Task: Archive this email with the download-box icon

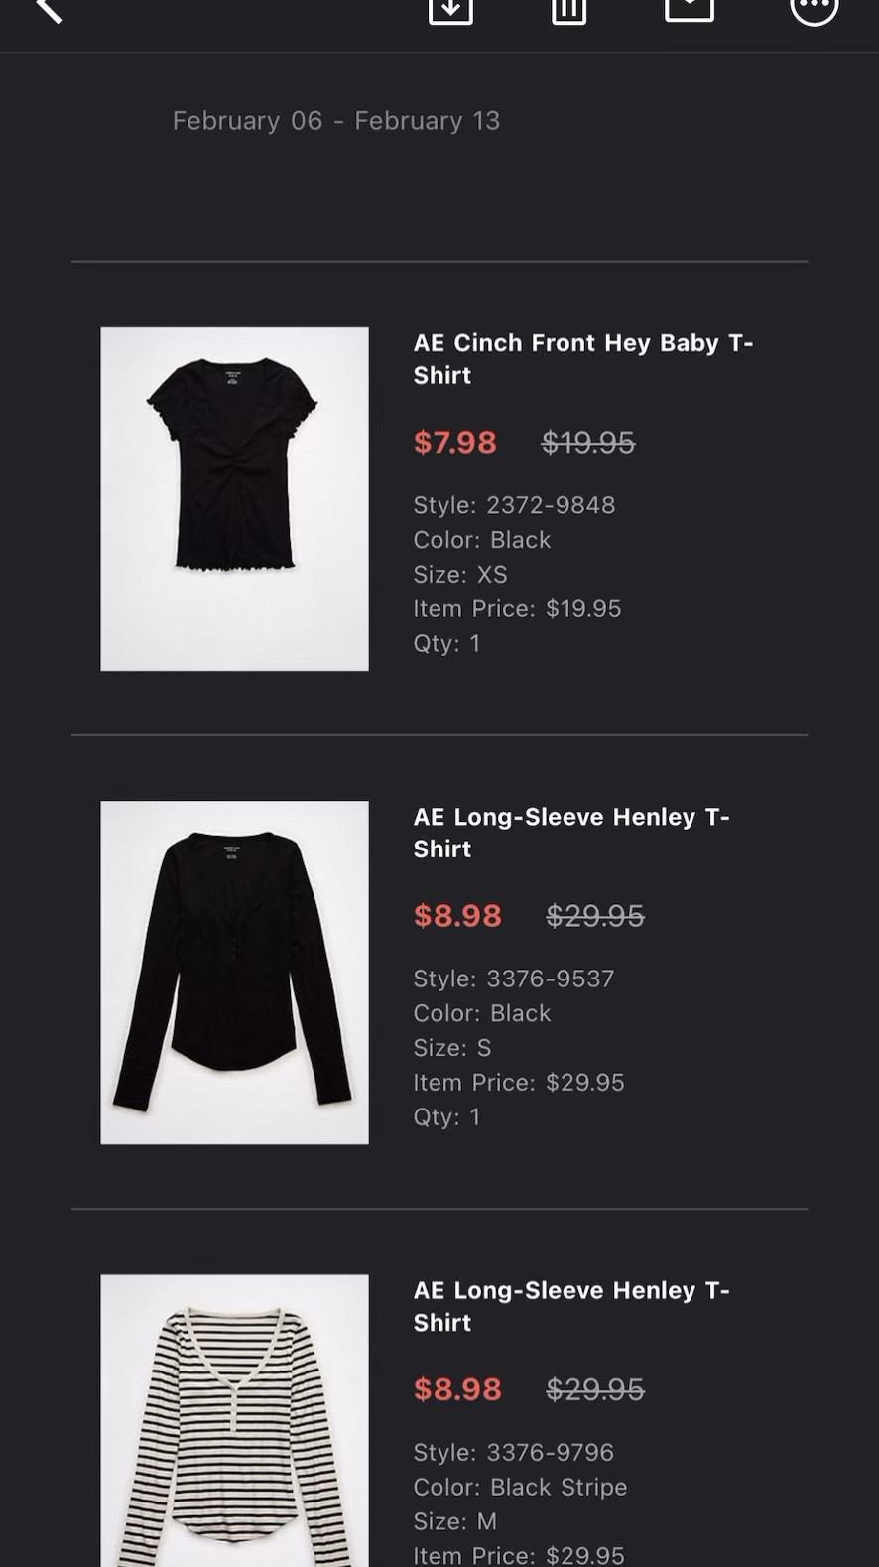Action: (x=450, y=10)
